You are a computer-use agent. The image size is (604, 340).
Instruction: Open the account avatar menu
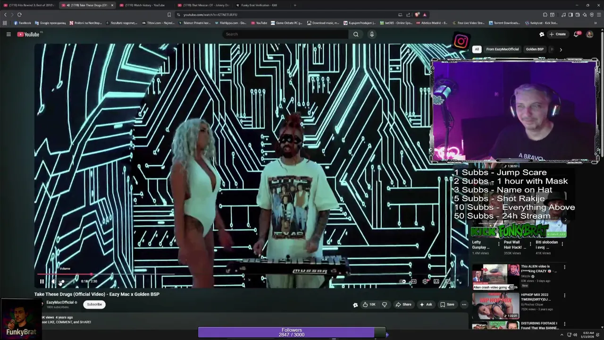tap(589, 34)
